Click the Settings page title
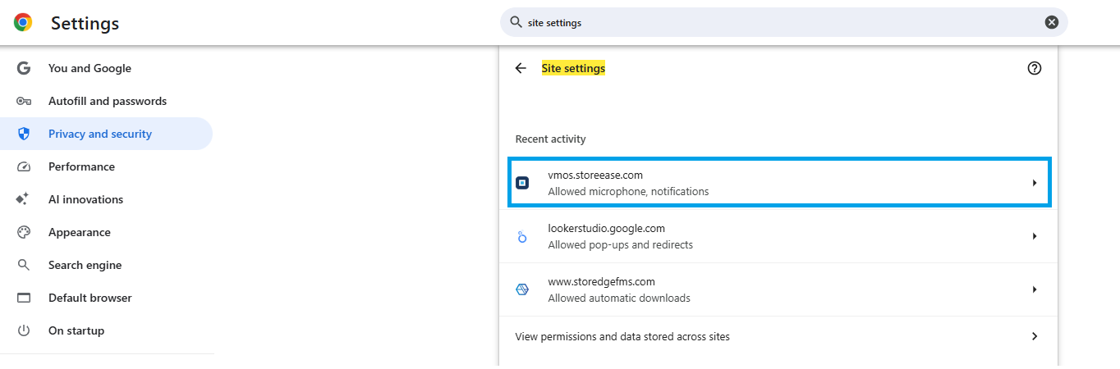The width and height of the screenshot is (1120, 369). coord(85,24)
